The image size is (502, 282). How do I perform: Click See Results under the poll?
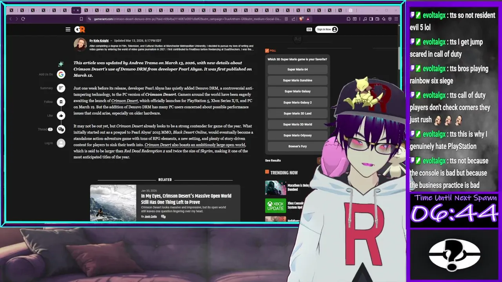click(273, 161)
